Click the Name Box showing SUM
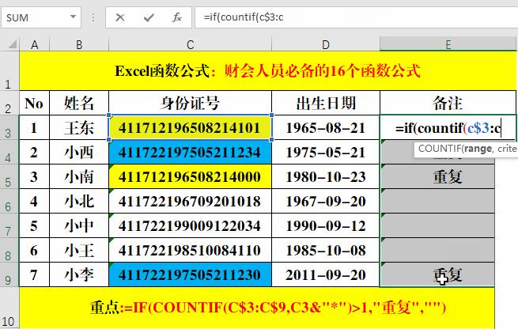Viewport: 518px width, 329px height. [x=41, y=17]
